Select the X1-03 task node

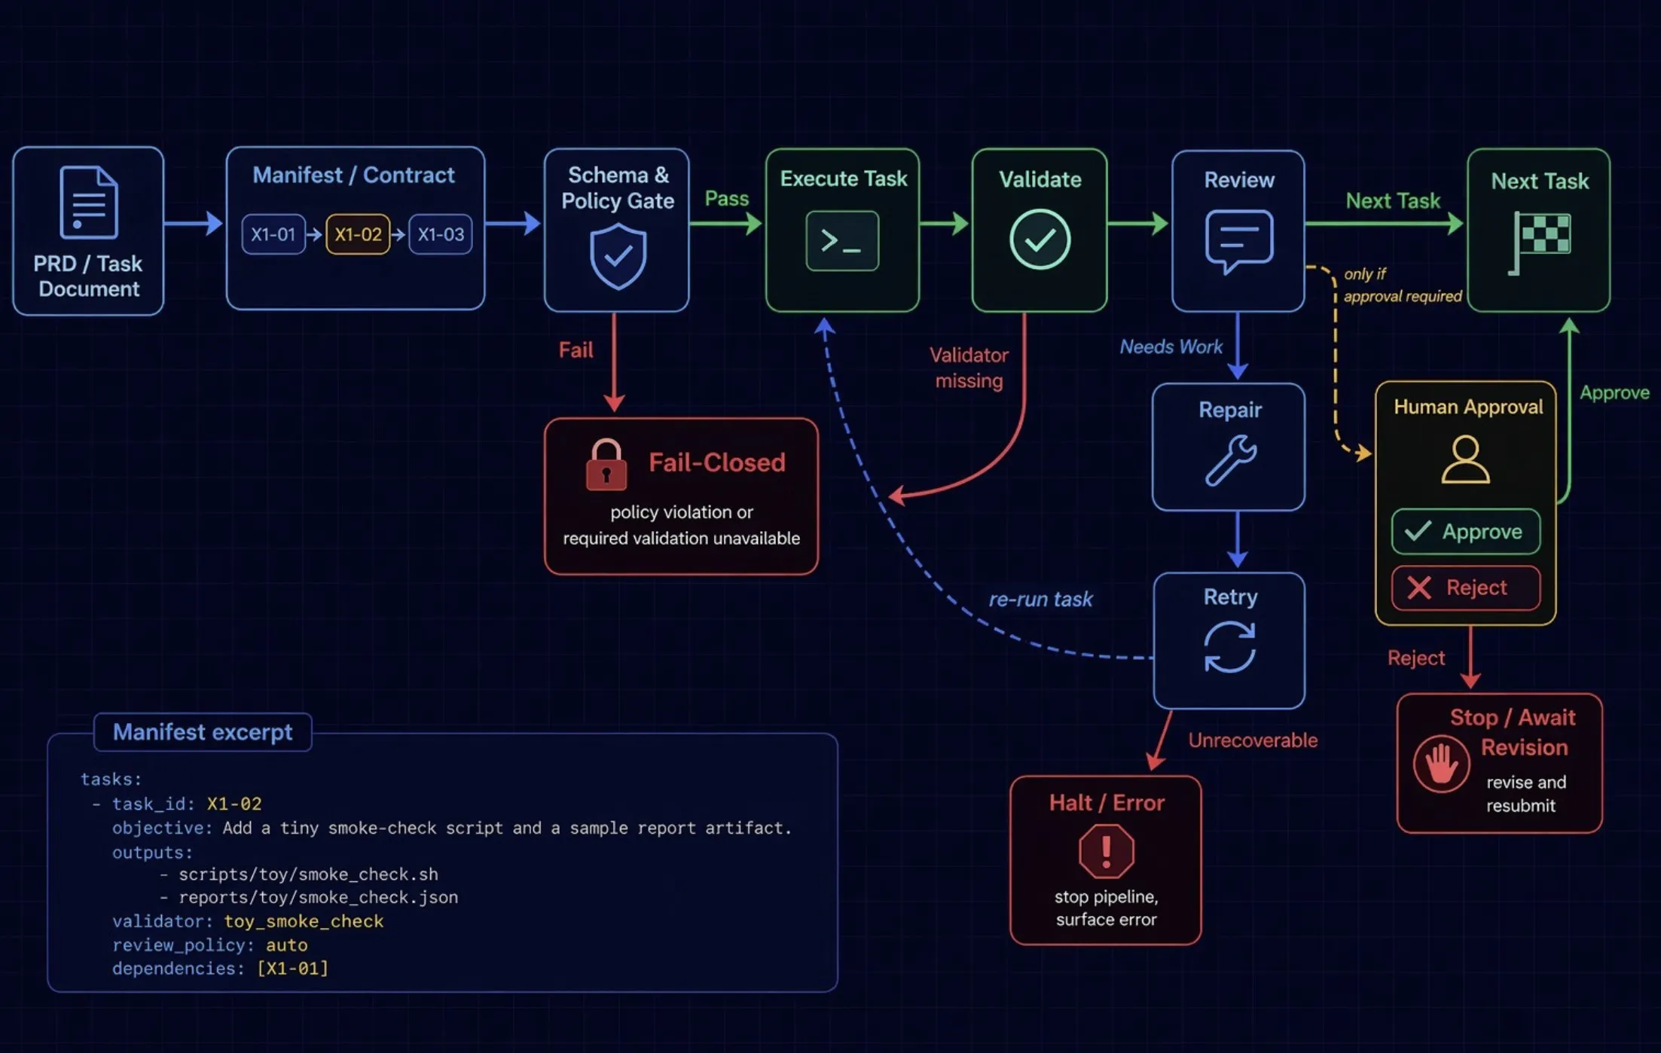coord(440,234)
